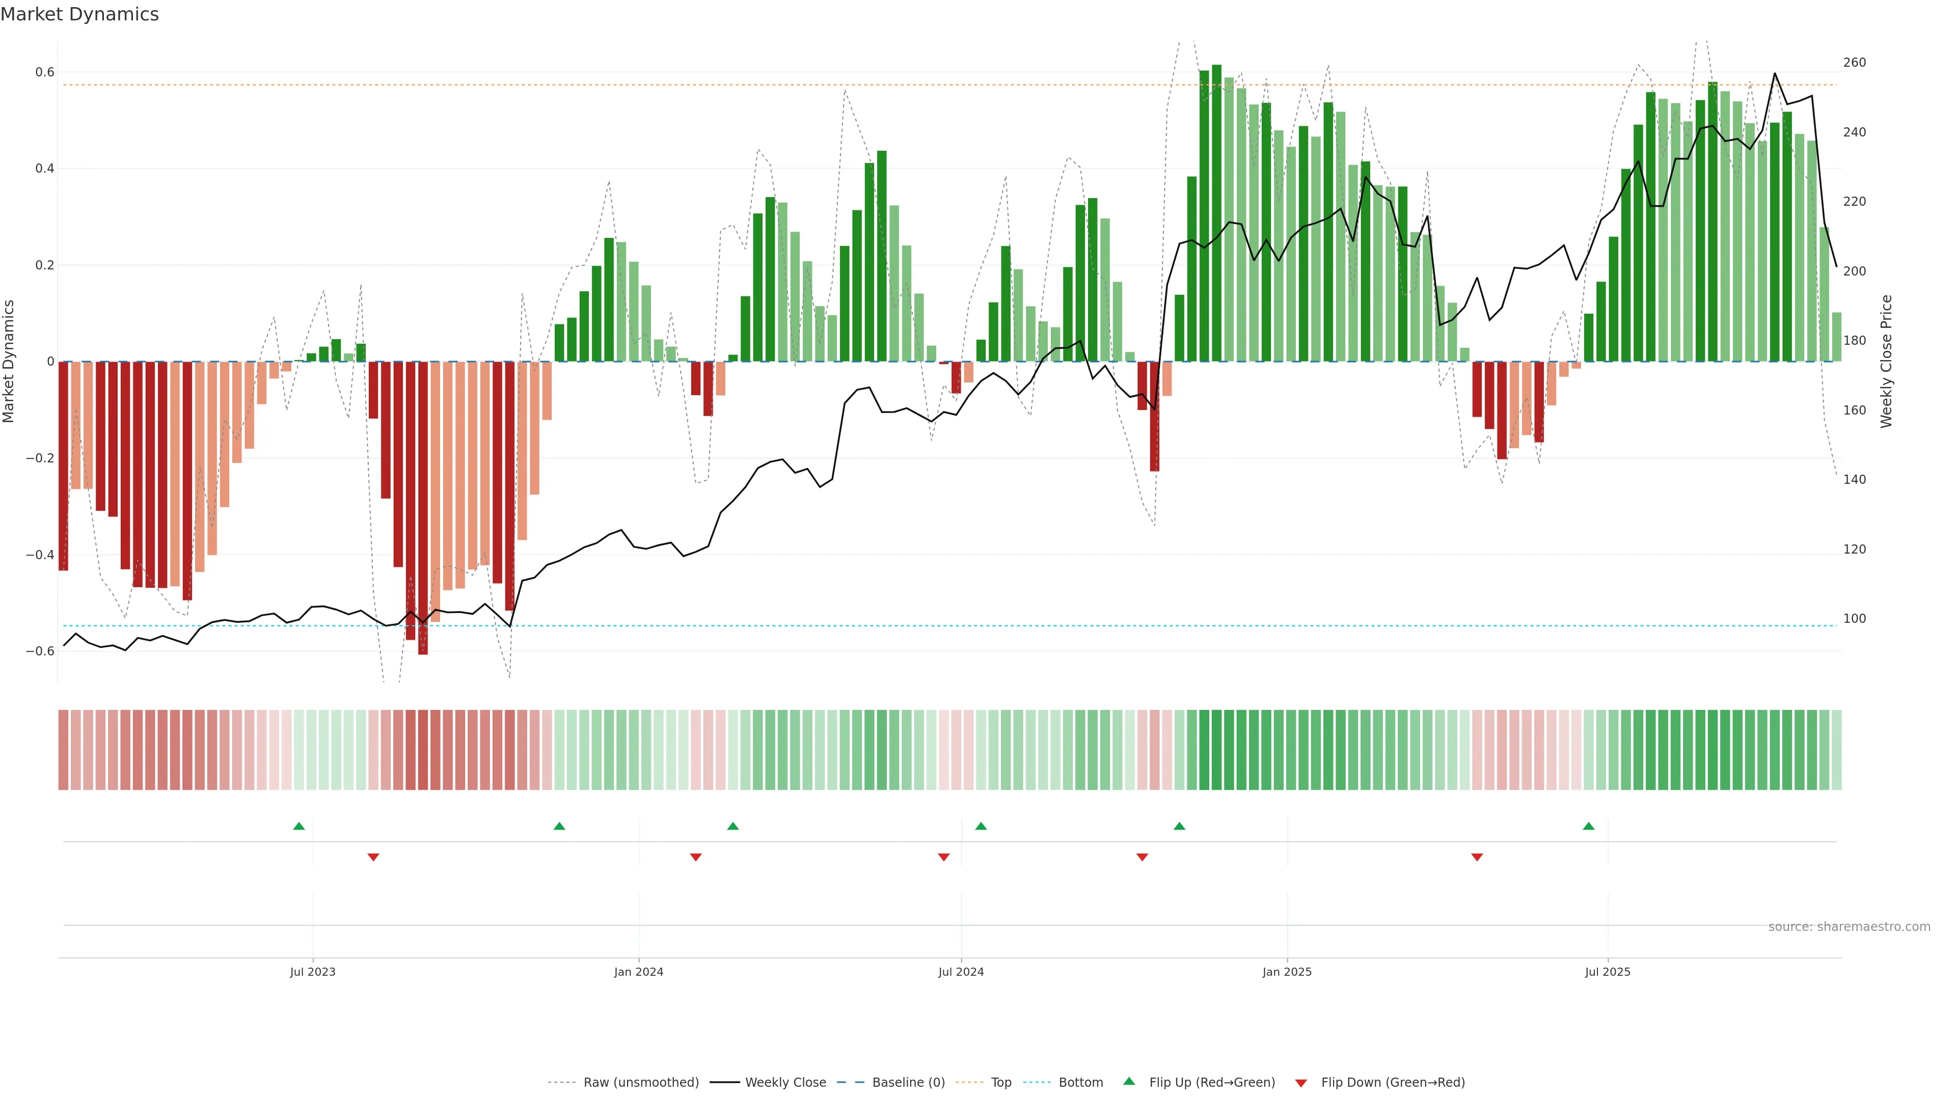Click the last red flip-down triangle marker

1477,857
